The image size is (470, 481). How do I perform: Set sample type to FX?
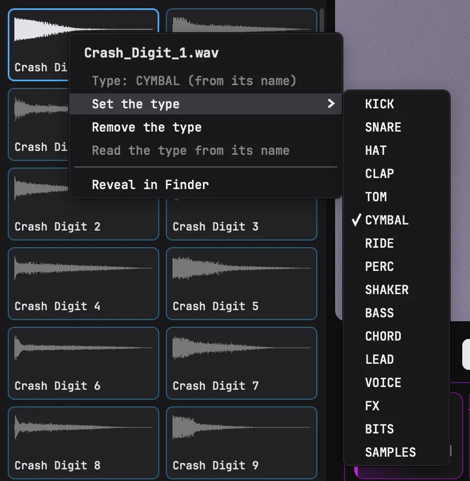tap(396, 406)
